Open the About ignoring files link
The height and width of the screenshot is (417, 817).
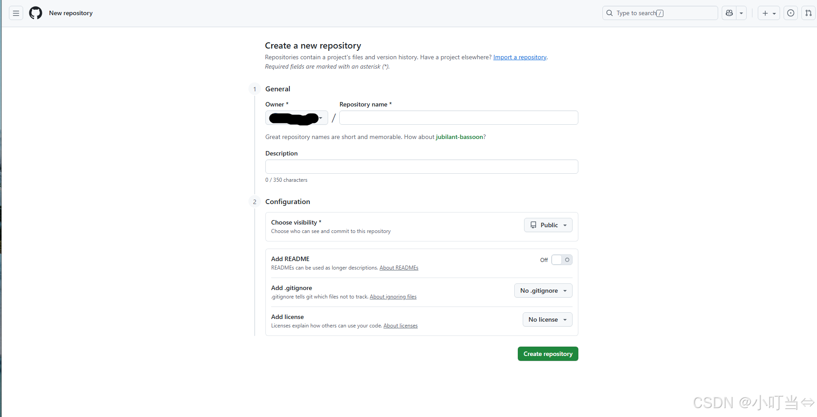[x=393, y=297]
